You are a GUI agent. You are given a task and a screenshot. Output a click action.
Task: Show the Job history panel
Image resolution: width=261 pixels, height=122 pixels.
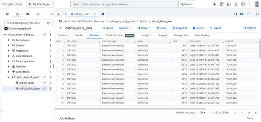tap(250, 118)
